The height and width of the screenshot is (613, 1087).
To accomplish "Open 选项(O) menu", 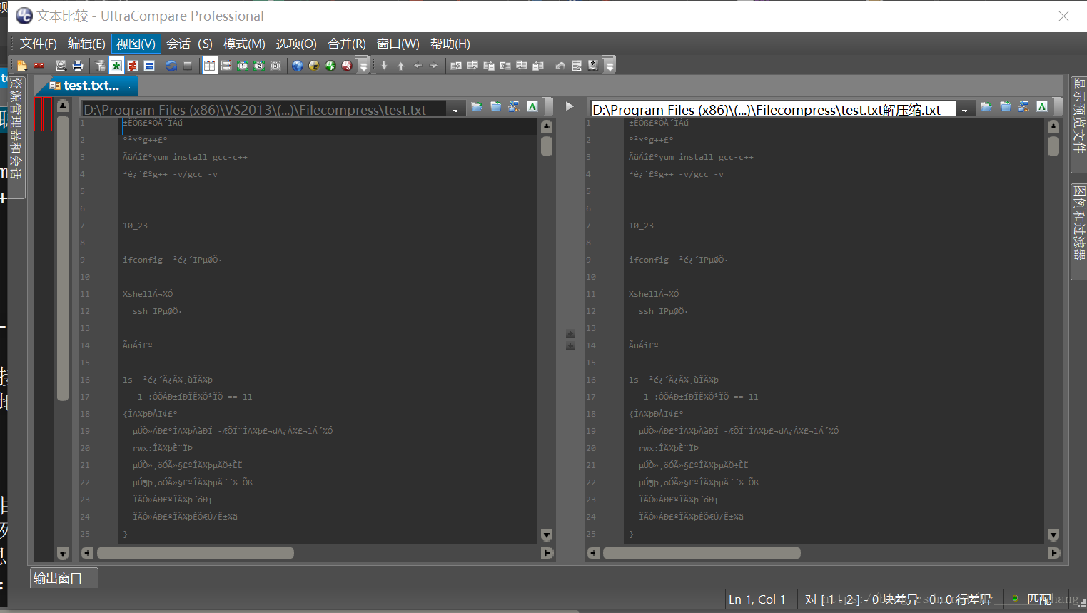I will [x=296, y=44].
